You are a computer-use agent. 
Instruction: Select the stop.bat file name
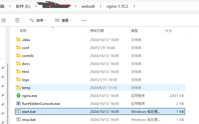coord(29,120)
